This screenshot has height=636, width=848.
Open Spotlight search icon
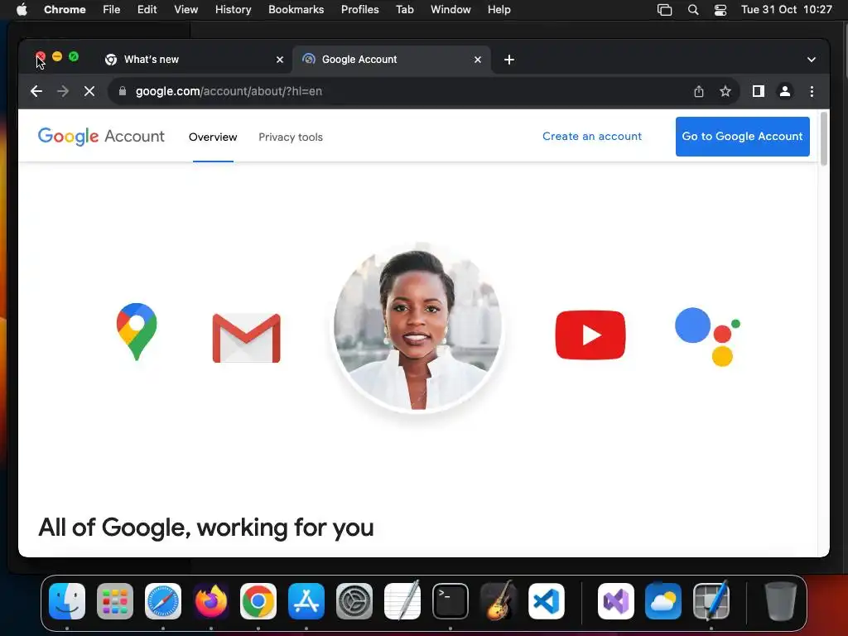tap(693, 10)
